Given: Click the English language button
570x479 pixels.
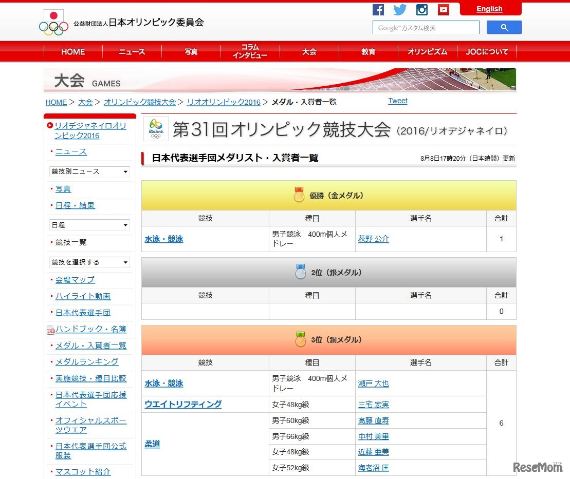Looking at the screenshot, I should point(489,9).
